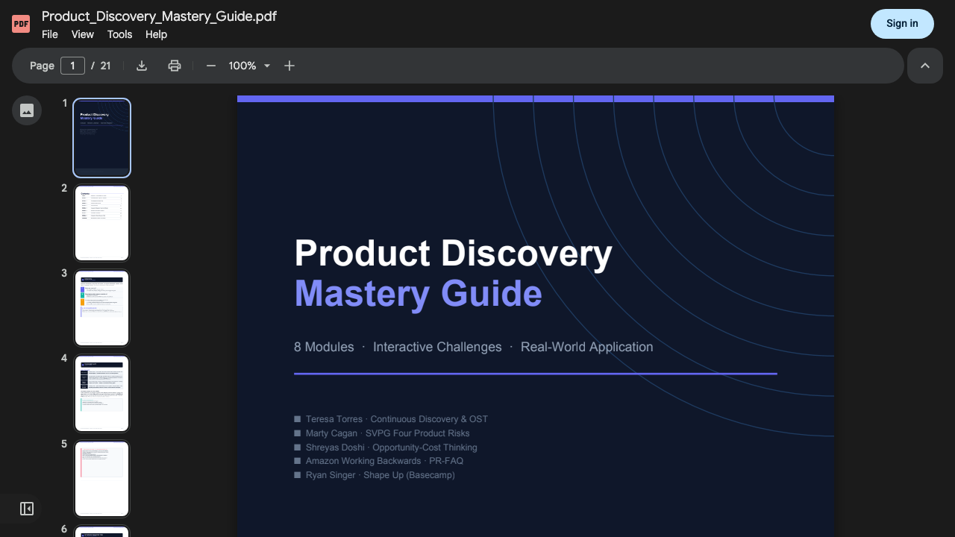Click the 'Marty Cagan · SVPG Four Product Risks' line
955x537 pixels.
387,433
